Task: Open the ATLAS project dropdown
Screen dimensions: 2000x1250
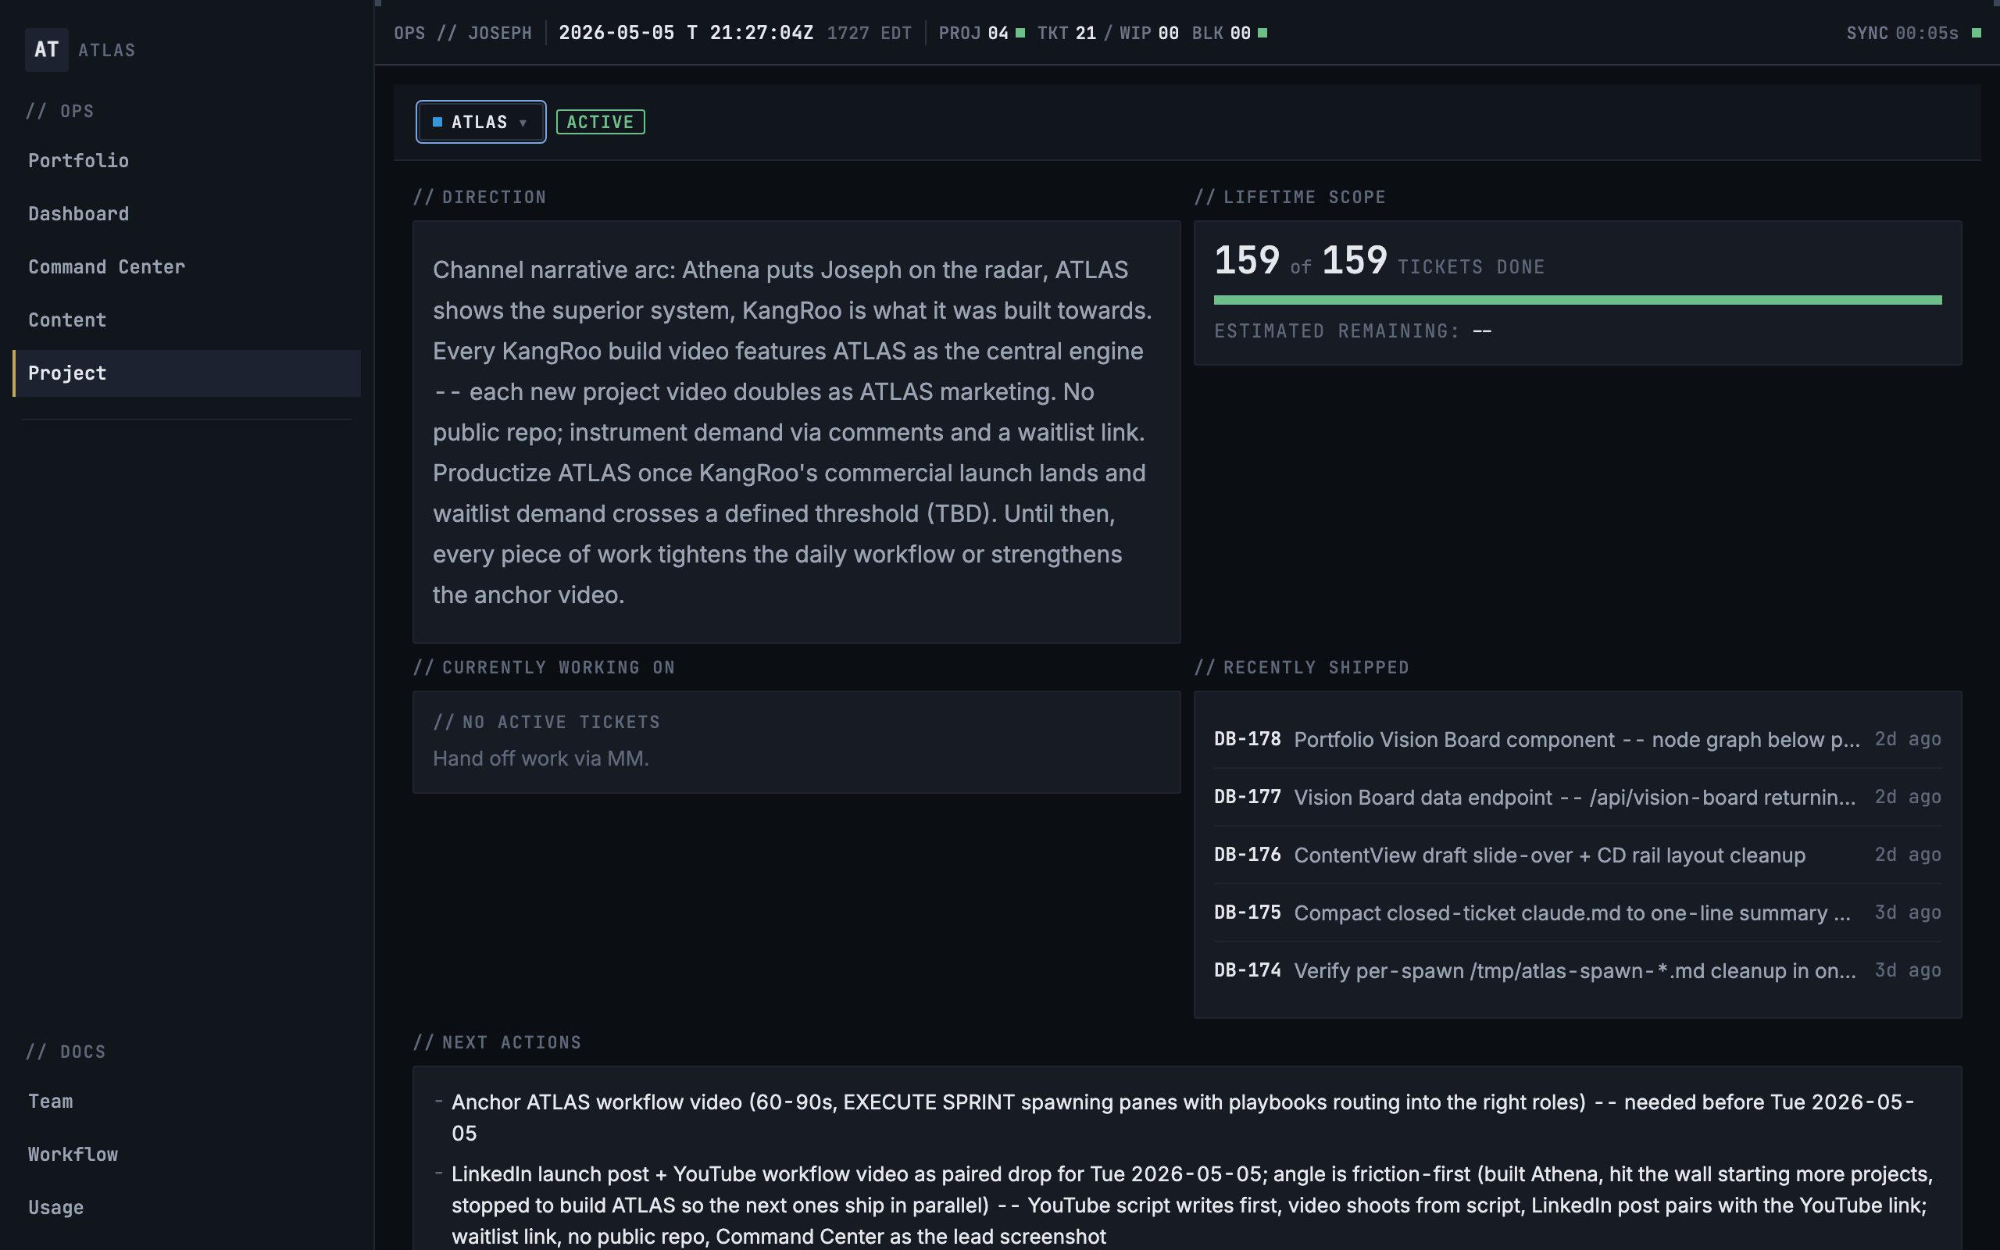Action: (x=480, y=123)
